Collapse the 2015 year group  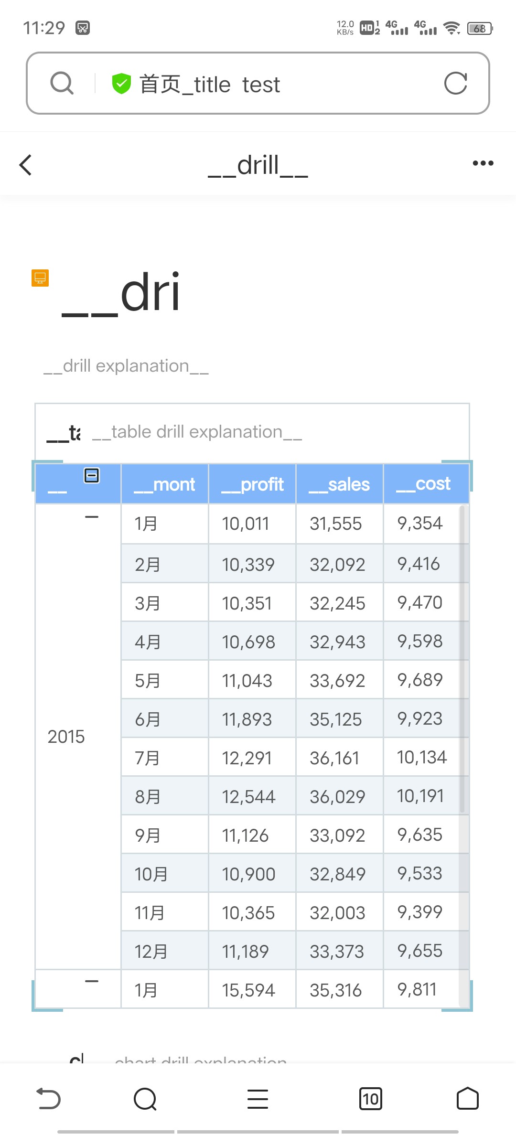point(92,517)
